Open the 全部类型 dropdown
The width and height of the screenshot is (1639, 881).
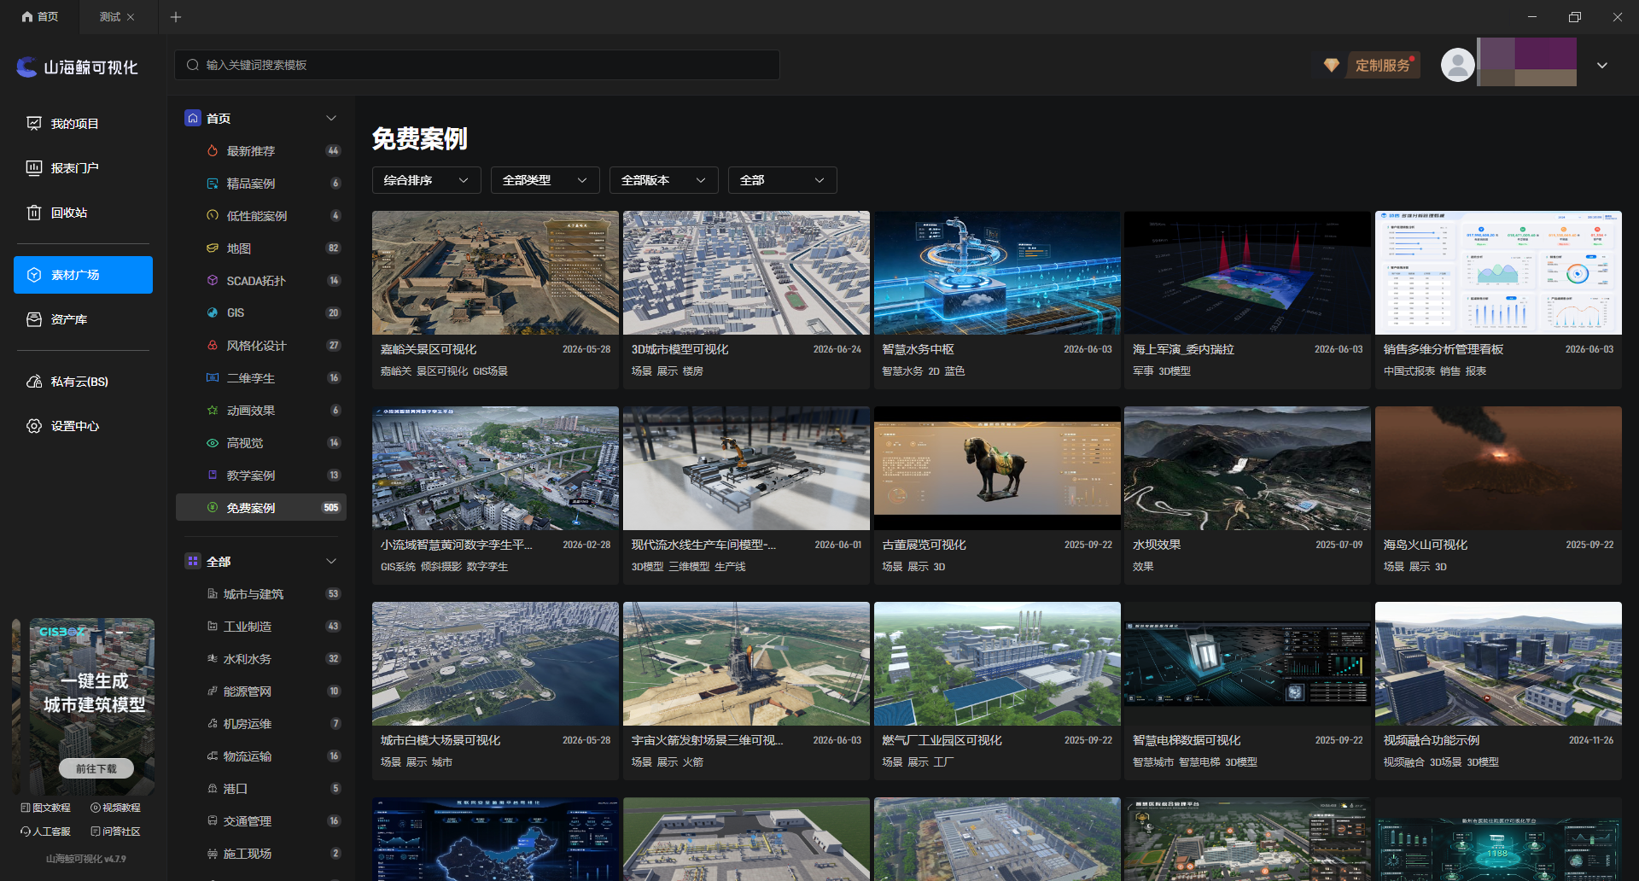click(545, 180)
